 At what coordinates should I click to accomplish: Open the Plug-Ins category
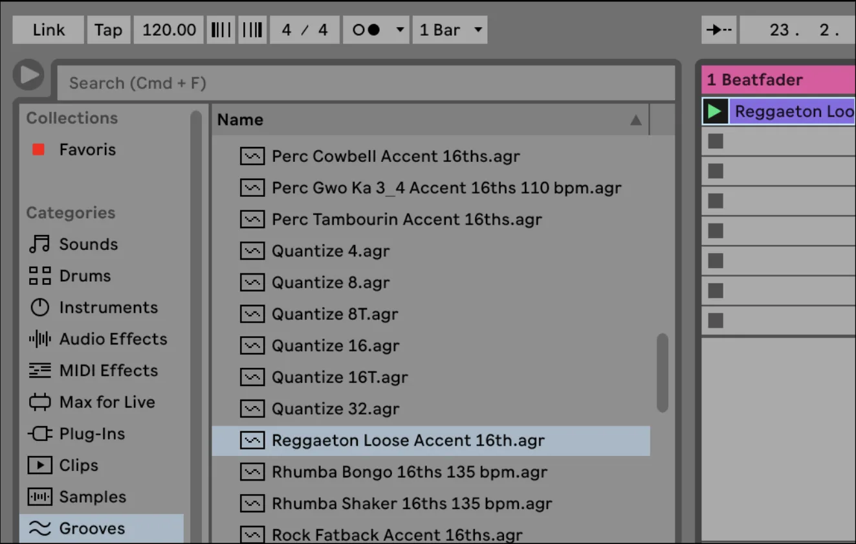point(76,434)
